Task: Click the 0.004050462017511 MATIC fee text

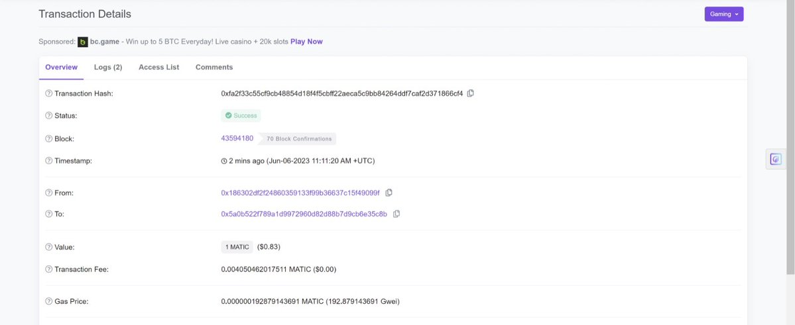Action: (278, 269)
